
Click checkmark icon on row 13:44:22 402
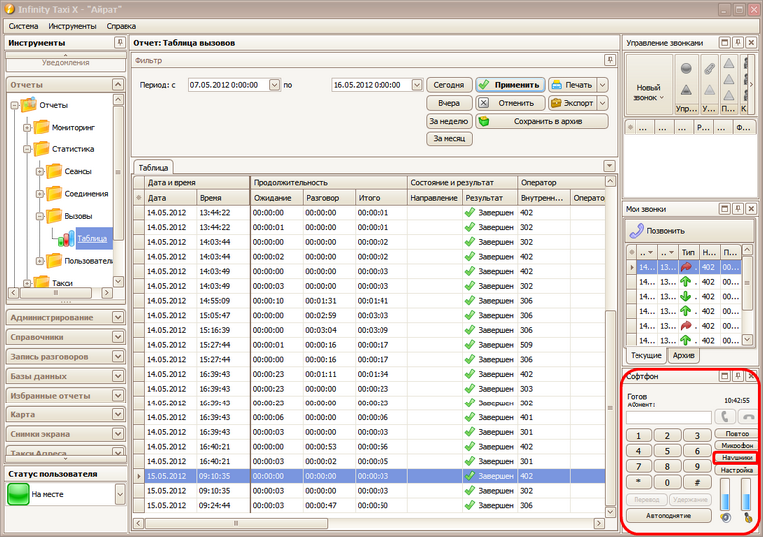click(469, 213)
